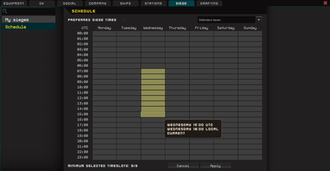The width and height of the screenshot is (330, 171).
Task: Select Schedule in the sidebar list
Action: click(29, 27)
